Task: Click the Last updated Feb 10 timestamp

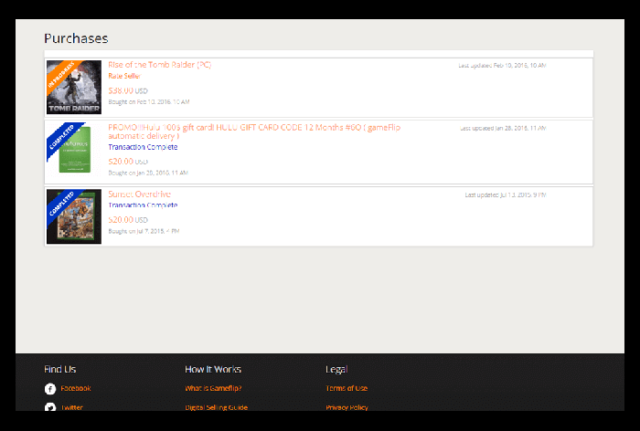Action: click(x=502, y=66)
